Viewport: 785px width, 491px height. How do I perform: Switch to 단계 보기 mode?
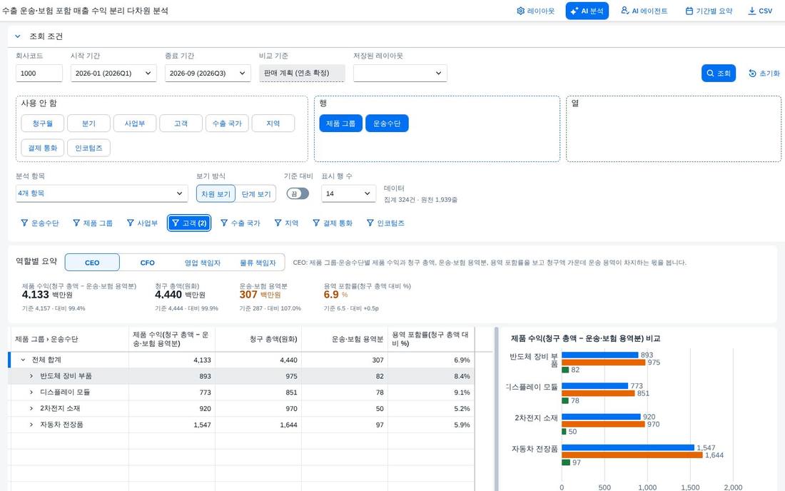255,193
